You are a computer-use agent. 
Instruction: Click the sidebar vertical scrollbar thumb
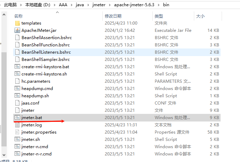point(4,99)
